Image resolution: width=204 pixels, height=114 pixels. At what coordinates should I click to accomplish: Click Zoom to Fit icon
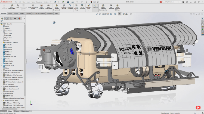coord(97,14)
